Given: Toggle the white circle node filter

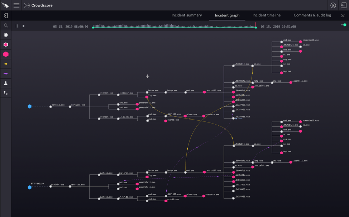Looking at the screenshot, I should pyautogui.click(x=6, y=35).
